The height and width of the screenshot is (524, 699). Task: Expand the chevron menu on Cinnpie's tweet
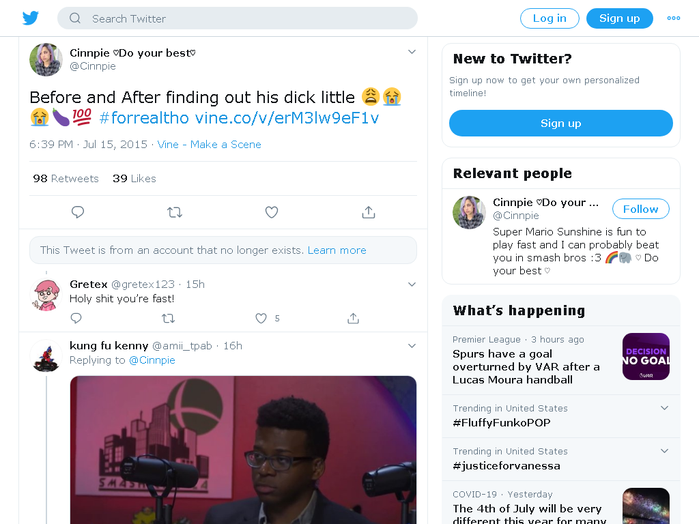(412, 52)
